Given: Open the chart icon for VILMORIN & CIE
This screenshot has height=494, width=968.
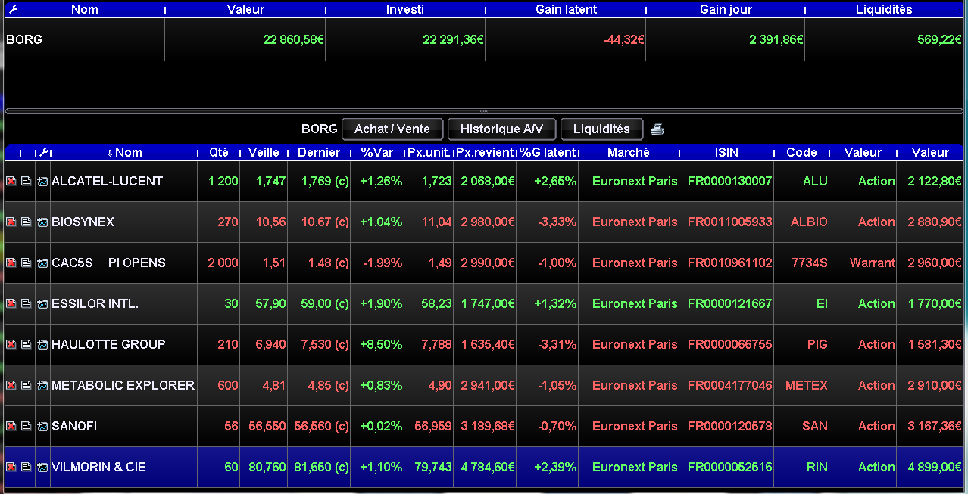Looking at the screenshot, I should click(42, 468).
